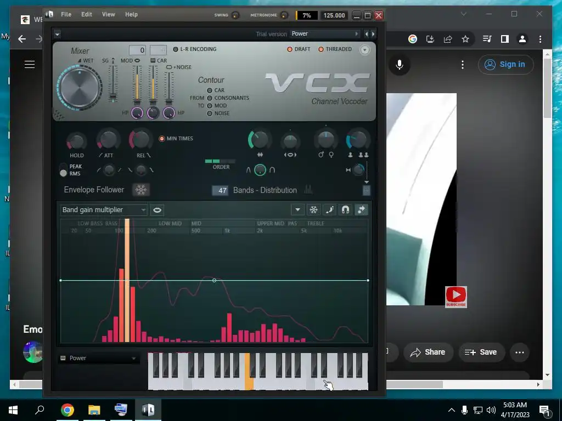
Task: Click the lips icon beside Band gain multiplier
Action: pos(157,210)
